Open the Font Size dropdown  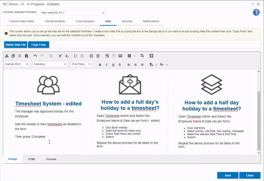pyautogui.click(x=81, y=64)
